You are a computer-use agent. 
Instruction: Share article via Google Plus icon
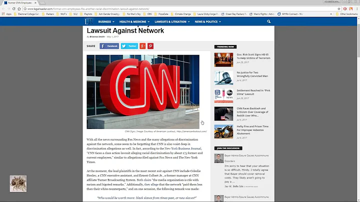142,46
